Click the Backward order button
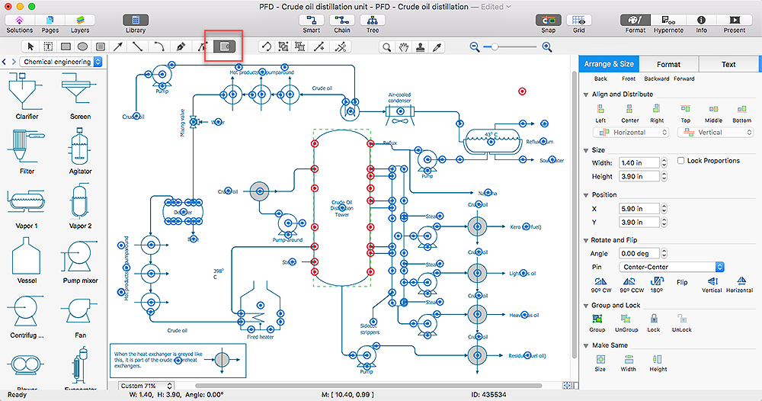The height and width of the screenshot is (401, 762). 656,79
